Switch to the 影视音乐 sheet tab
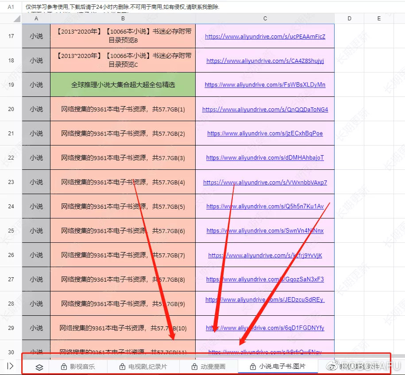 click(x=78, y=367)
